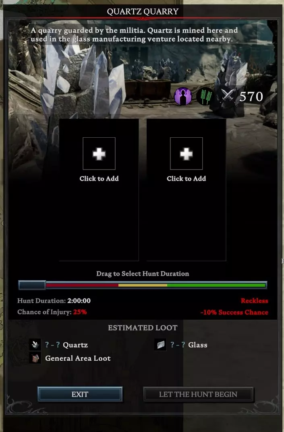
Task: Click the General Area Loot bag icon
Action: (x=35, y=358)
